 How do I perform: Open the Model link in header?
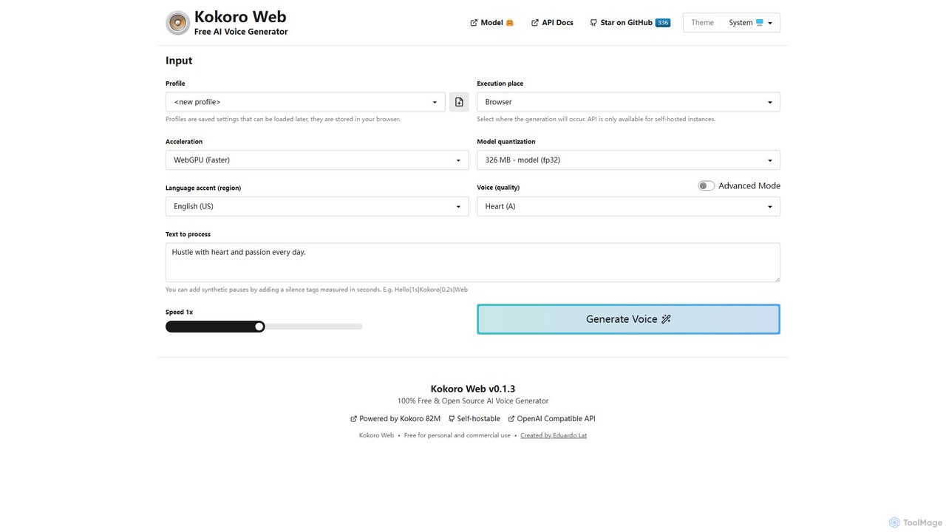(491, 23)
